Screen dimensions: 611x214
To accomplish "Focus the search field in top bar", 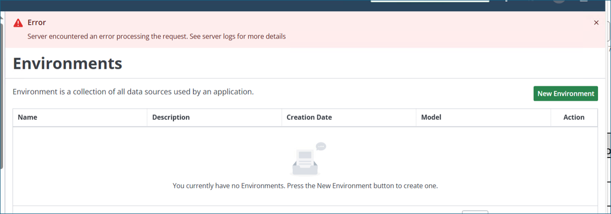I will (x=430, y=1).
